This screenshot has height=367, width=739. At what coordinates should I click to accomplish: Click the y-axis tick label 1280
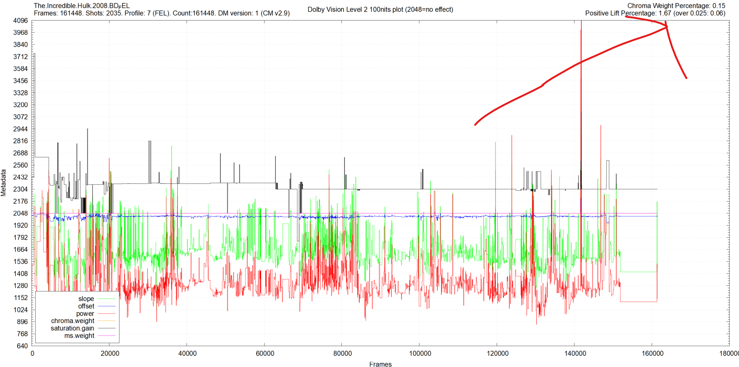tap(21, 285)
